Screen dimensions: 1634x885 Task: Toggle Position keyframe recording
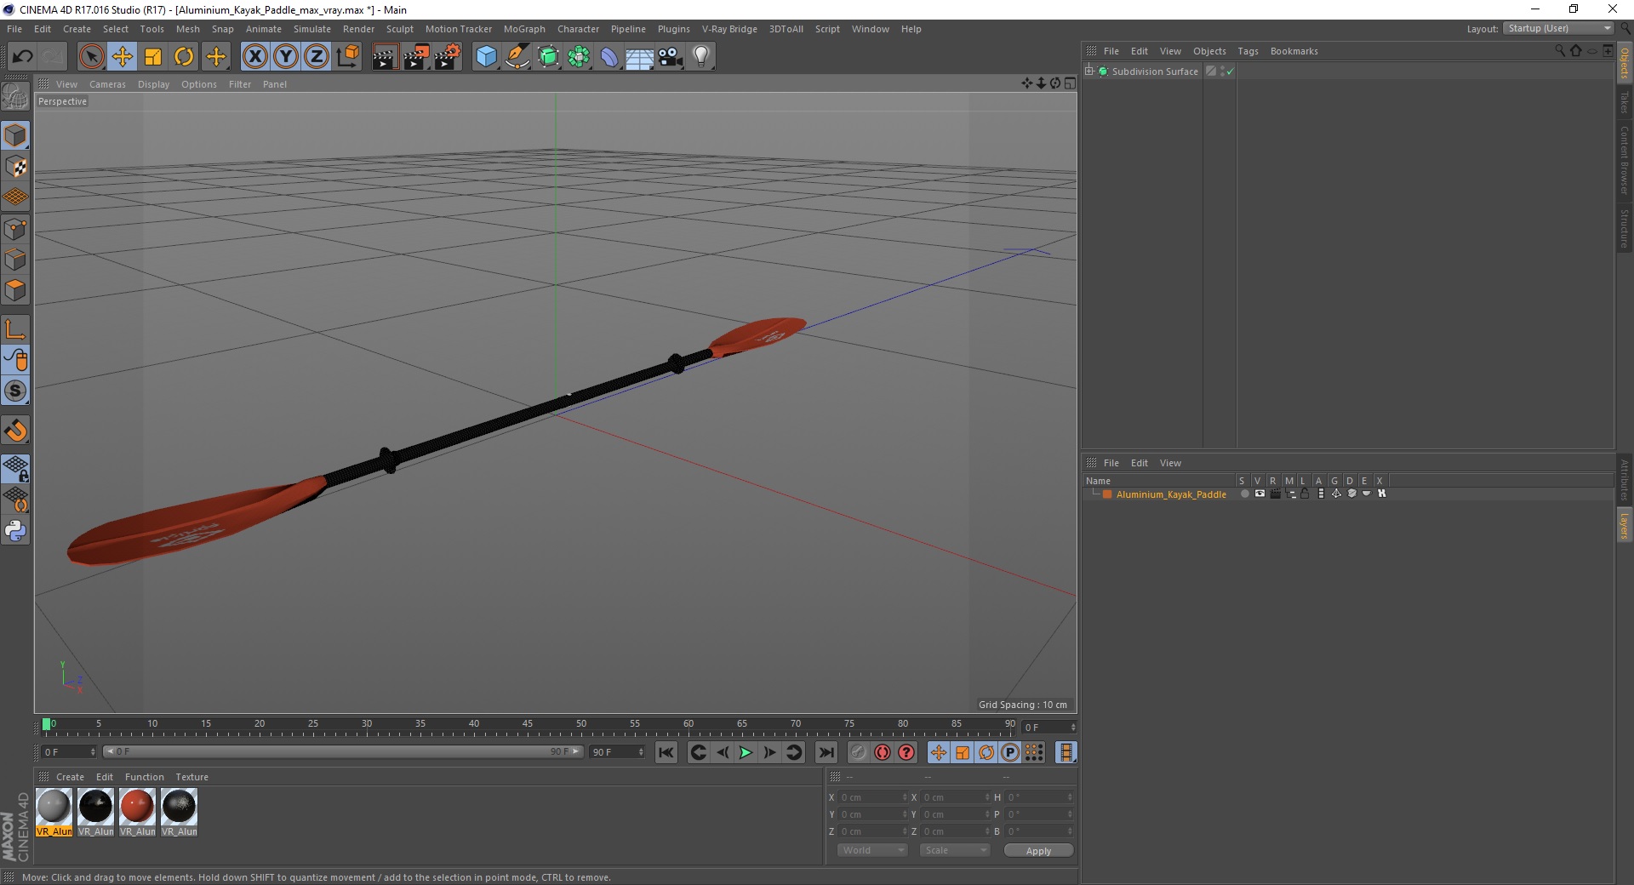click(938, 752)
